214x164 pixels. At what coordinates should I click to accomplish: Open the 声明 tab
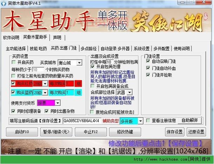tap(57, 37)
